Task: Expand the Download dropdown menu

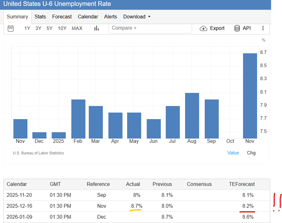Action: tap(137, 17)
